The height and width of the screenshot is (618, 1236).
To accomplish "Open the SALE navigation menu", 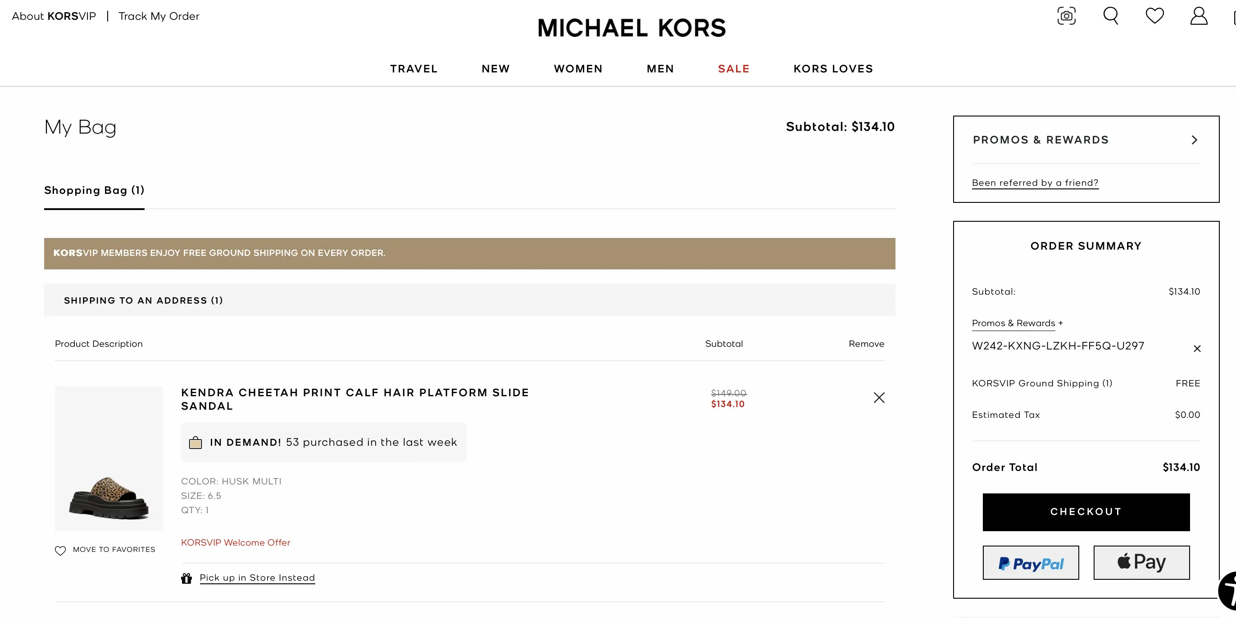I will tap(733, 69).
